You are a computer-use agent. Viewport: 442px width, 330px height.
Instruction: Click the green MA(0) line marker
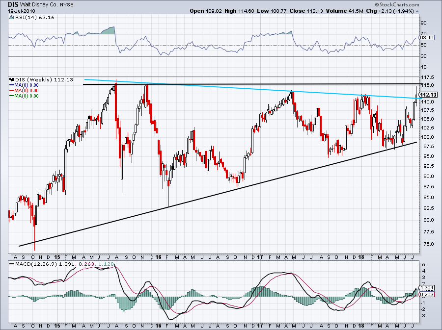(x=12, y=96)
